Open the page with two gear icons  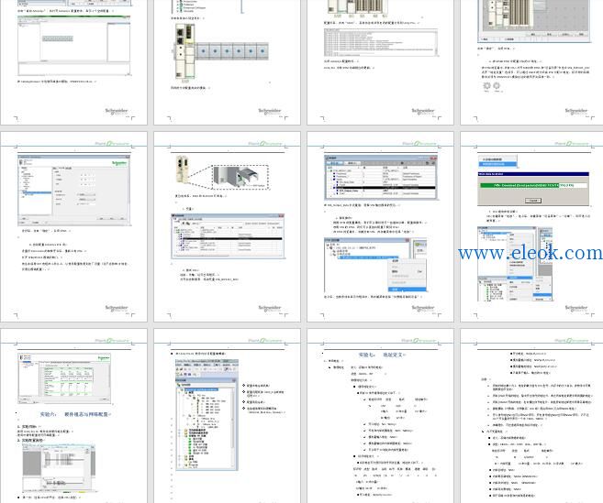pos(531,62)
